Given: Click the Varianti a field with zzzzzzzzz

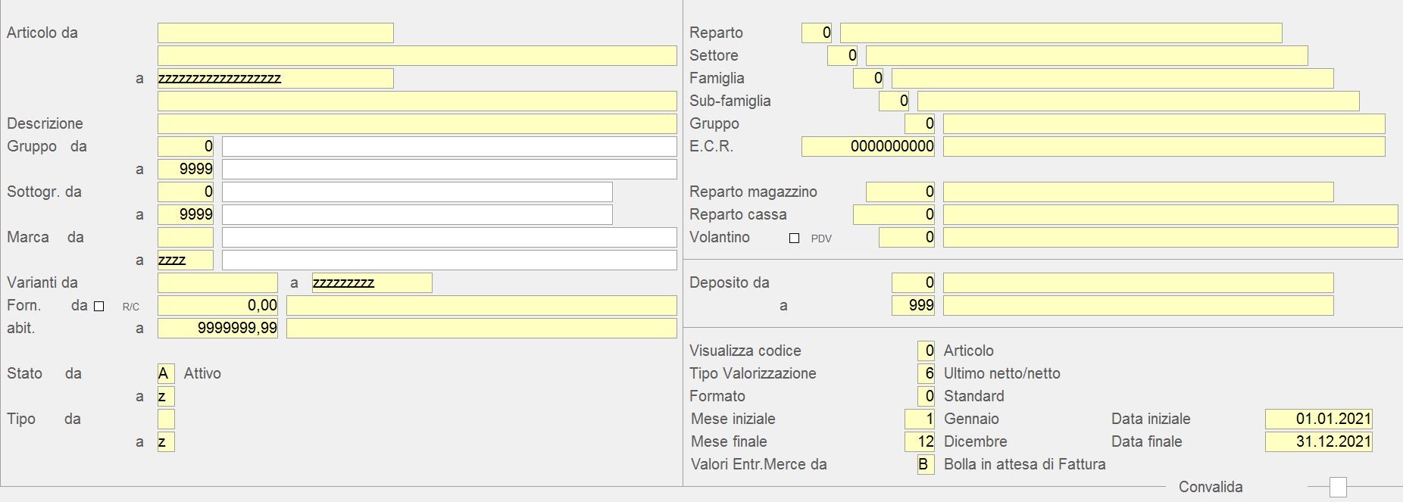Looking at the screenshot, I should [371, 282].
